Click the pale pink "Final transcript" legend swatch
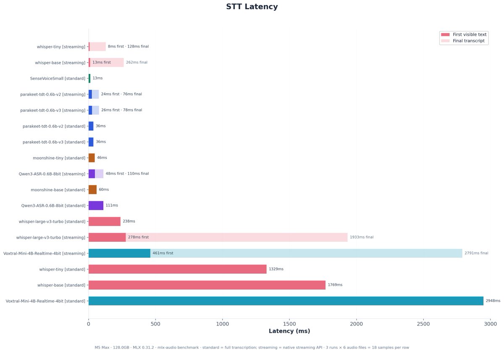Image resolution: width=504 pixels, height=353 pixels. point(445,41)
